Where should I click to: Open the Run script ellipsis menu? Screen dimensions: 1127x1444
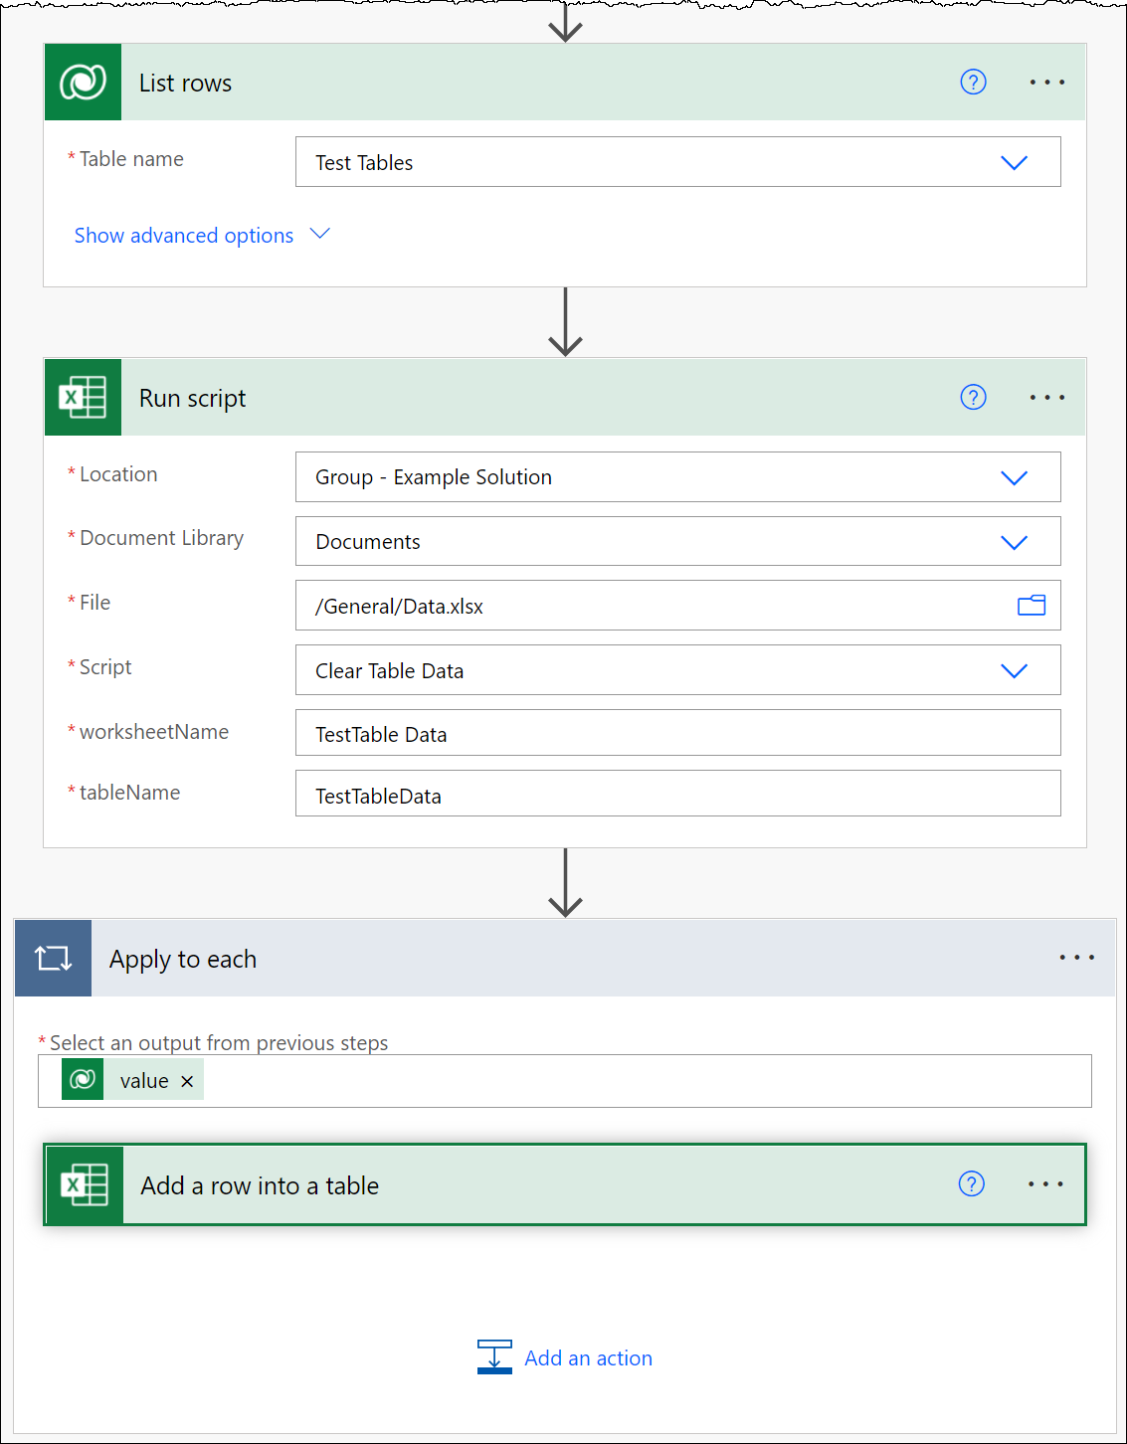pyautogui.click(x=1046, y=398)
